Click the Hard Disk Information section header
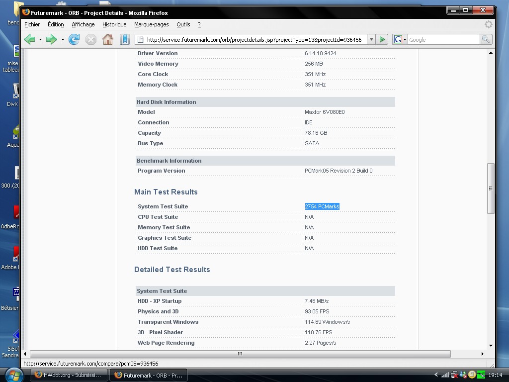 265,102
